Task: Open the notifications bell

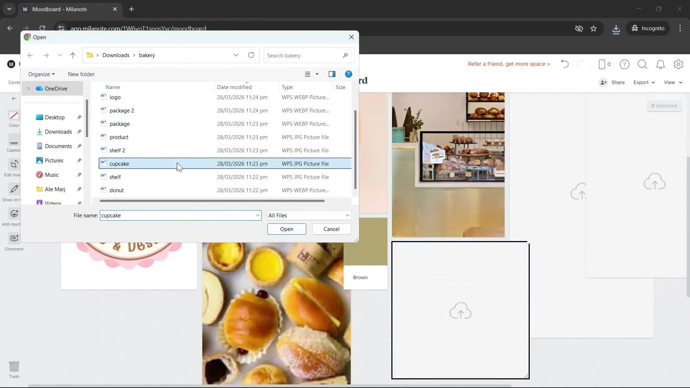Action: tap(660, 64)
